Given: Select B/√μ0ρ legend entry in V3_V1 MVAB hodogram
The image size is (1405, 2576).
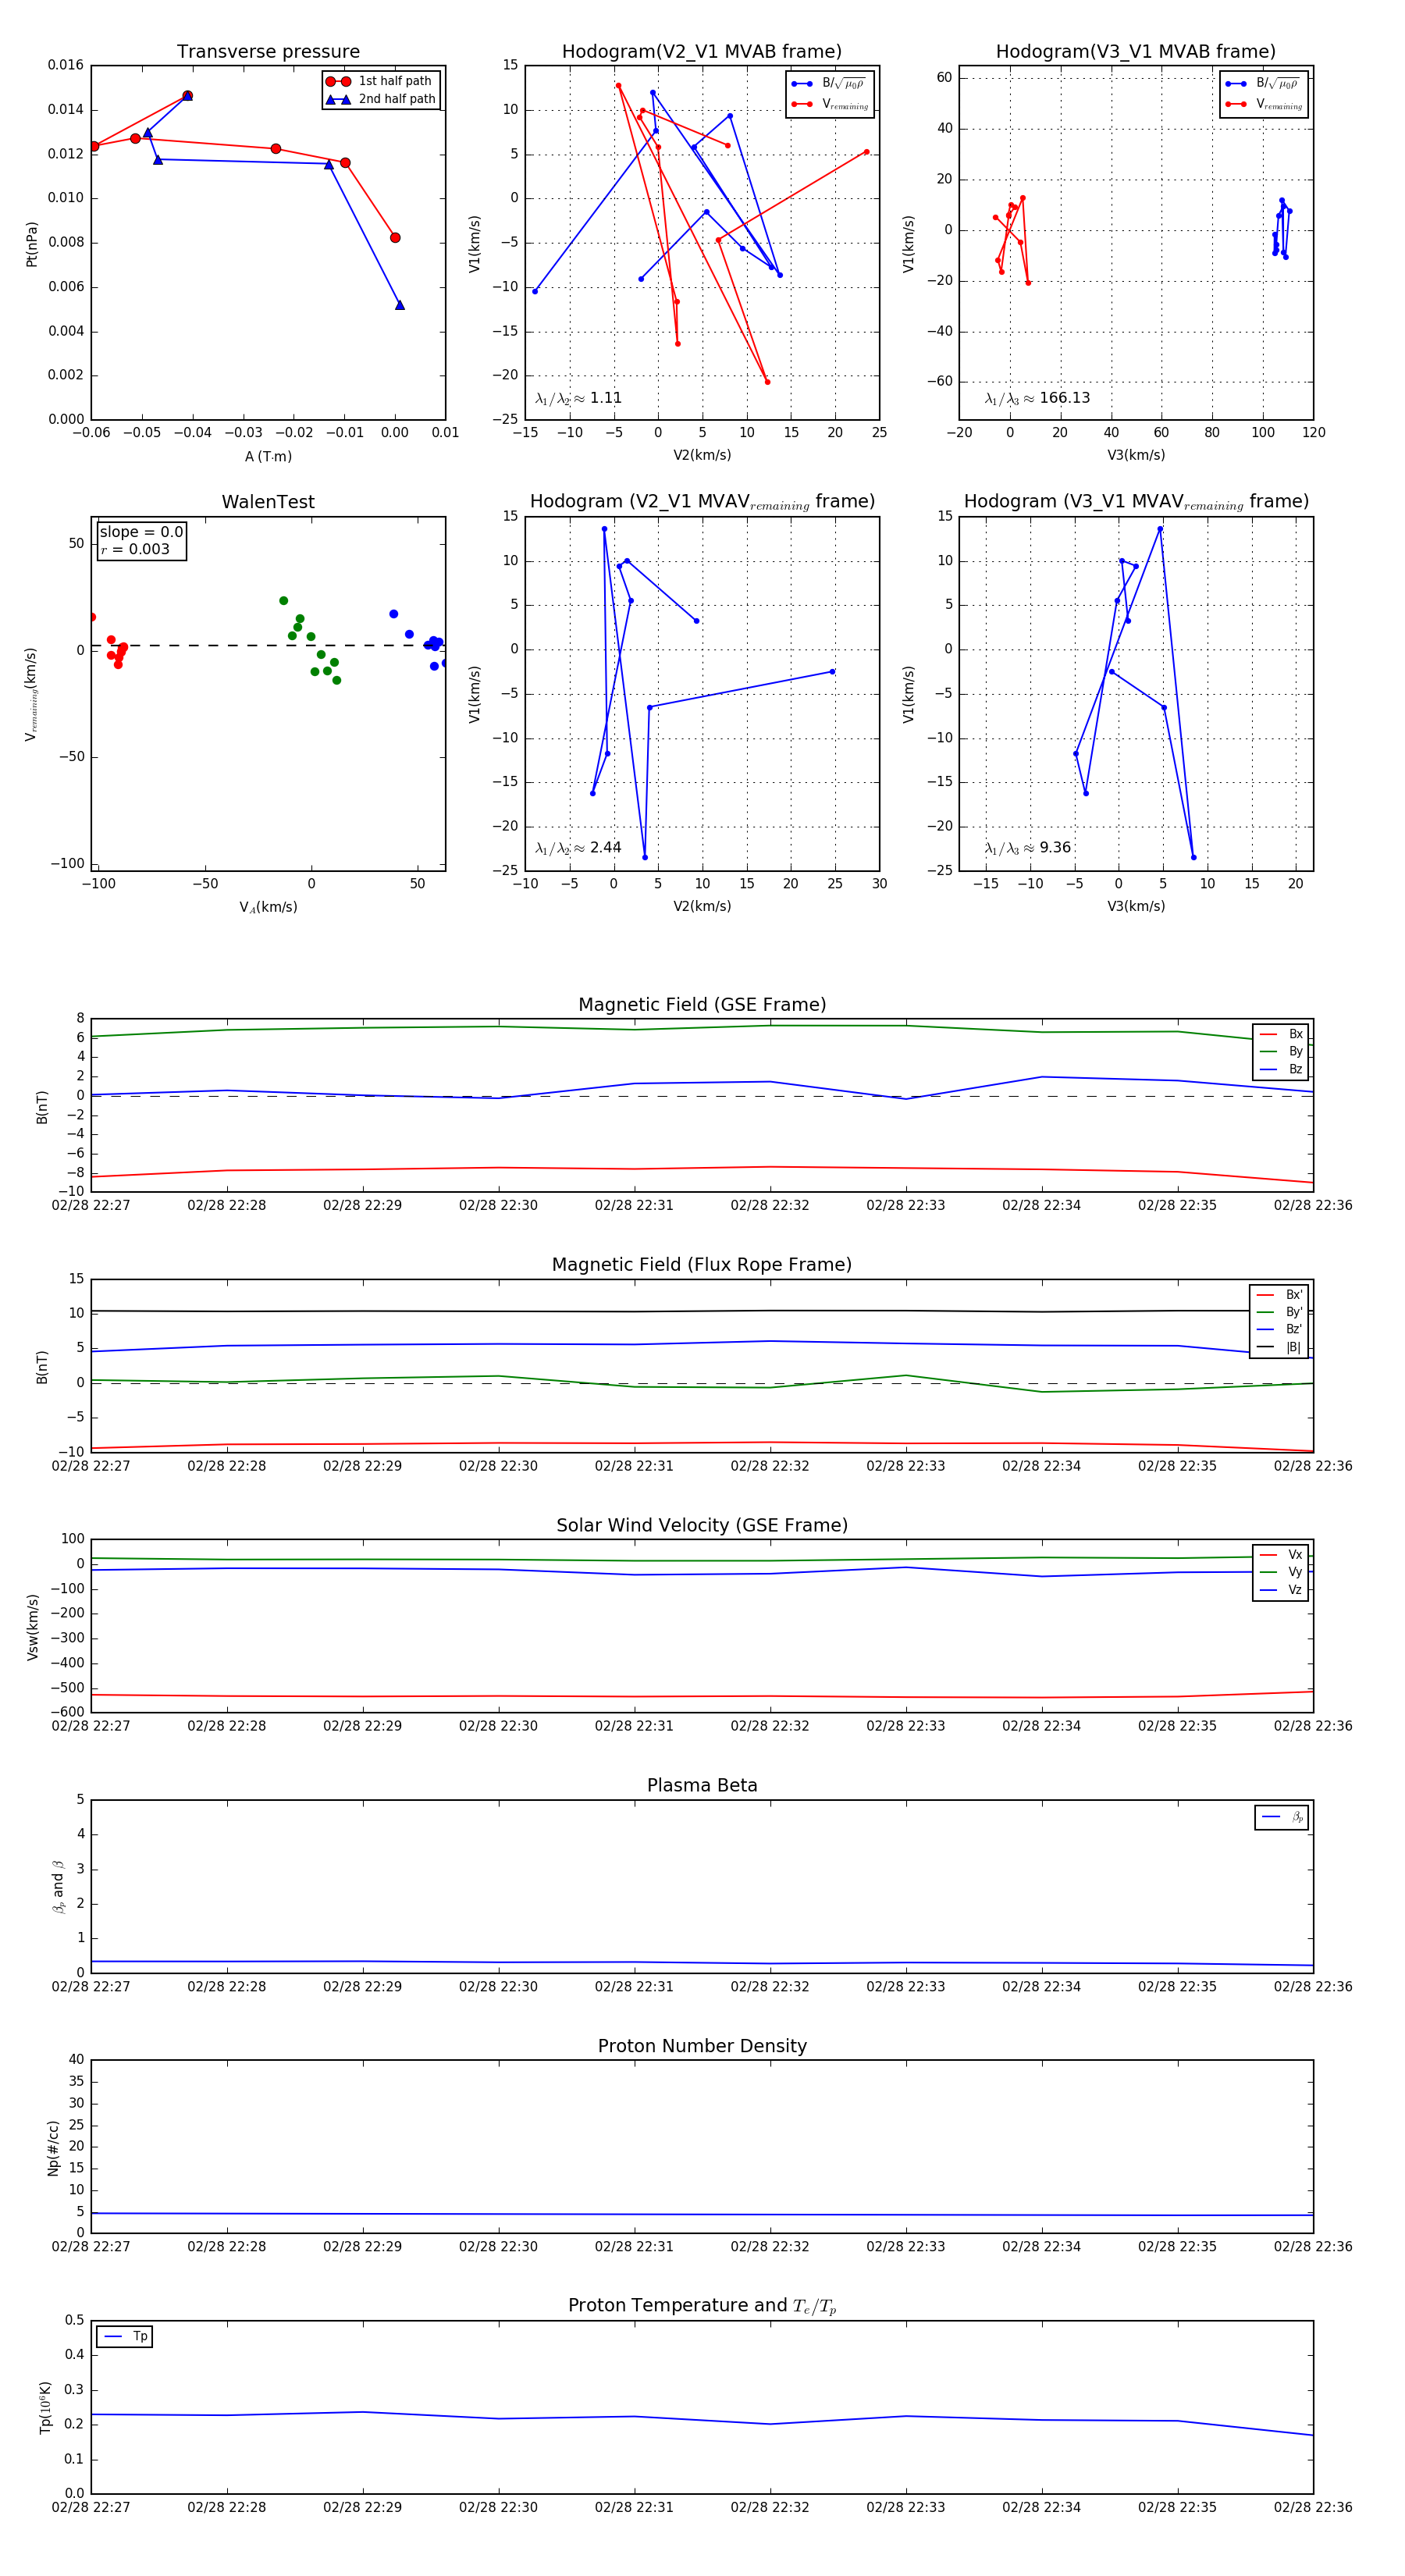Looking at the screenshot, I should pos(1264,84).
